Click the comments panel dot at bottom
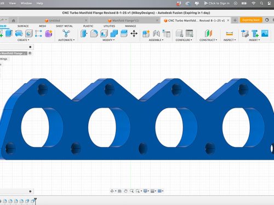274x205 pixels. click(x=30, y=191)
